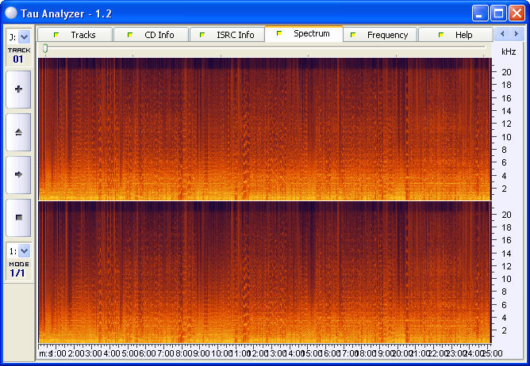Switch to the Frequency tab
The height and width of the screenshot is (366, 530).
click(x=380, y=35)
